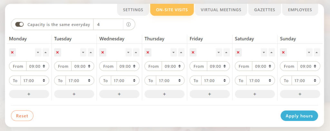This screenshot has height=131, width=330.
Task: Delete Wednesday's time slot using red X
Action: [x=102, y=52]
